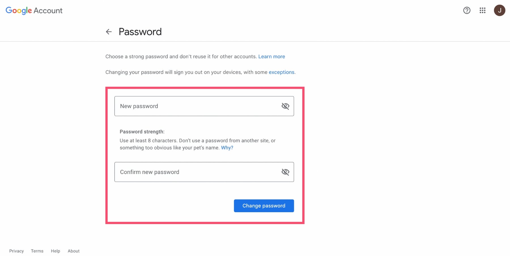Viewport: 510px width, 258px height.
Task: Open the Google apps grid menu
Action: point(482,10)
